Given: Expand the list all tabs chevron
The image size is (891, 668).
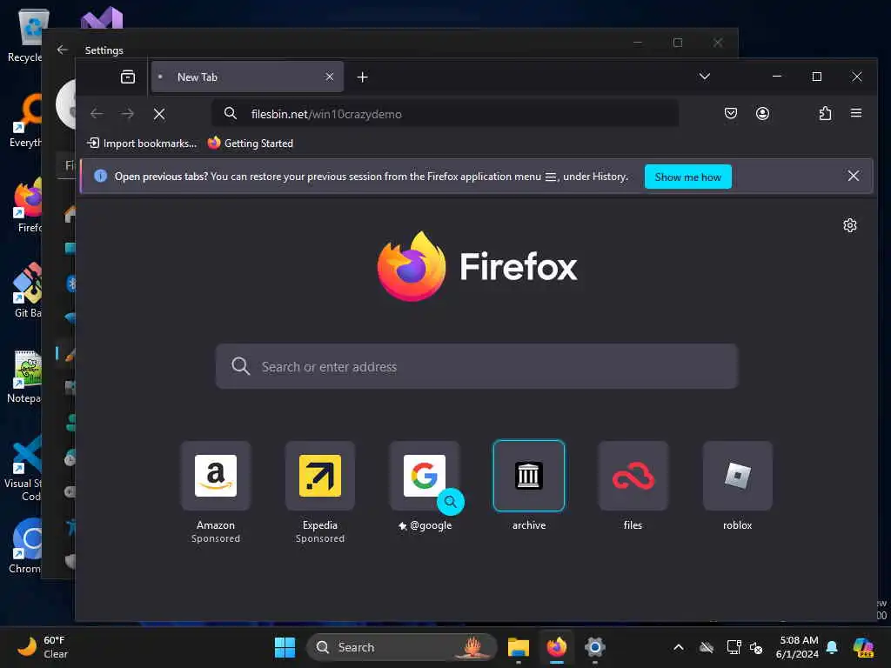Looking at the screenshot, I should click(x=705, y=77).
